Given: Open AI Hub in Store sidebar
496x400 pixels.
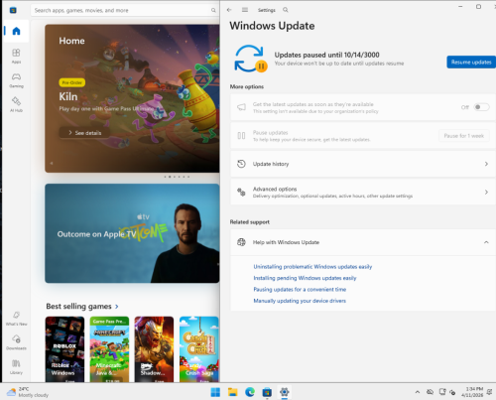Looking at the screenshot, I should [16, 104].
